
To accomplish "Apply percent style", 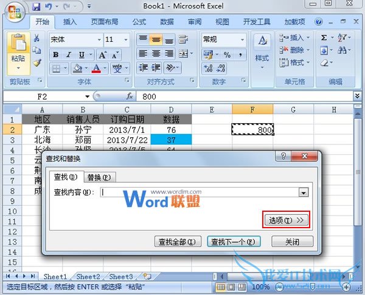I will tap(227, 55).
